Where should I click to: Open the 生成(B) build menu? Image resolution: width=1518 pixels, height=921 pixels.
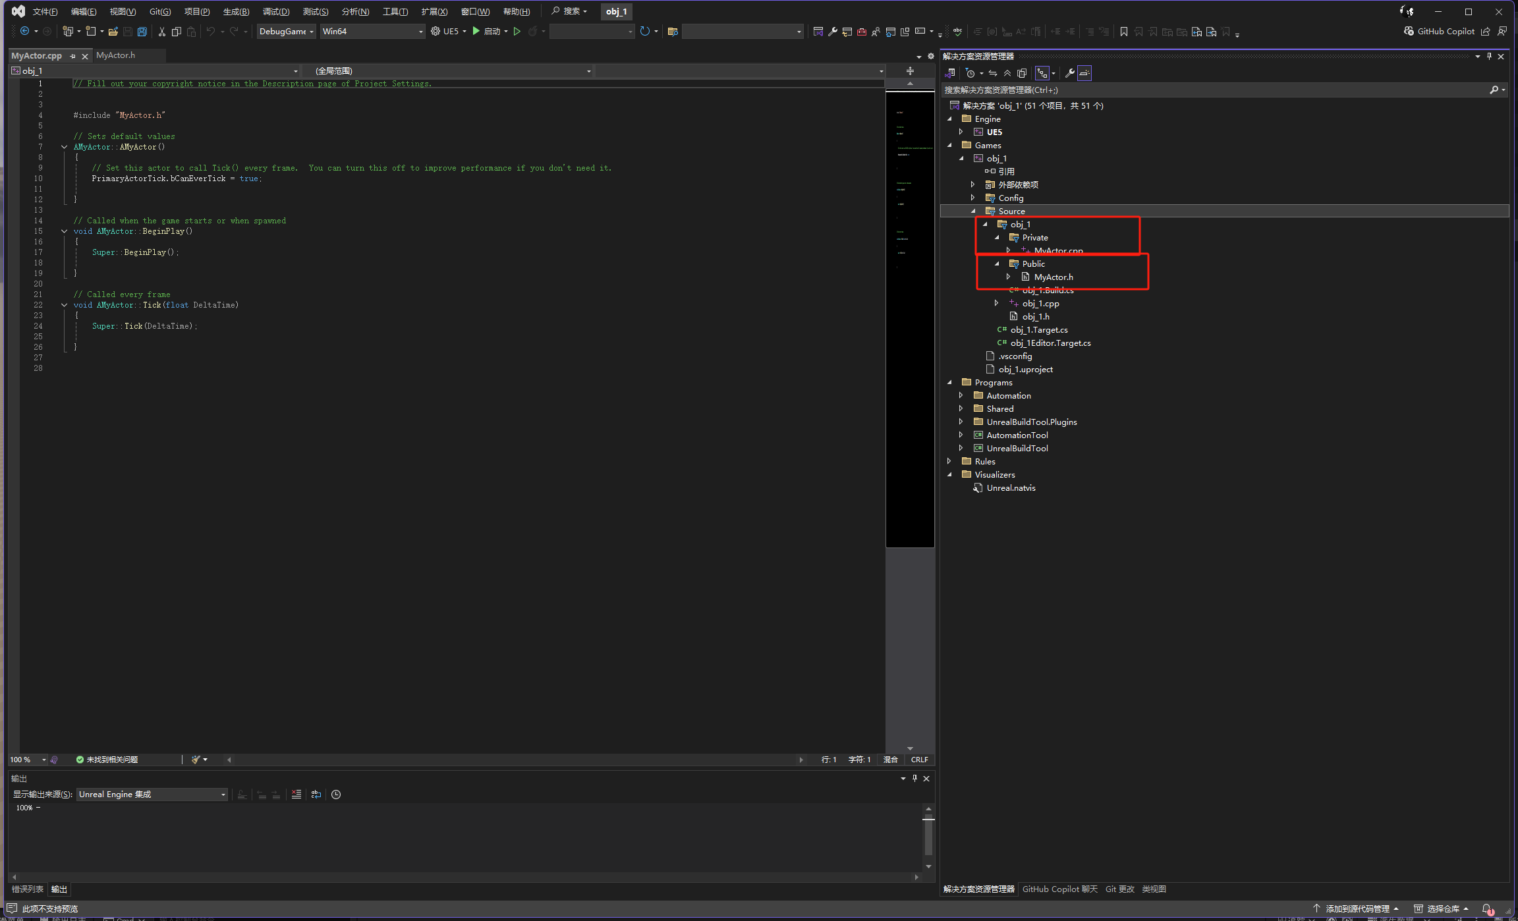click(236, 11)
